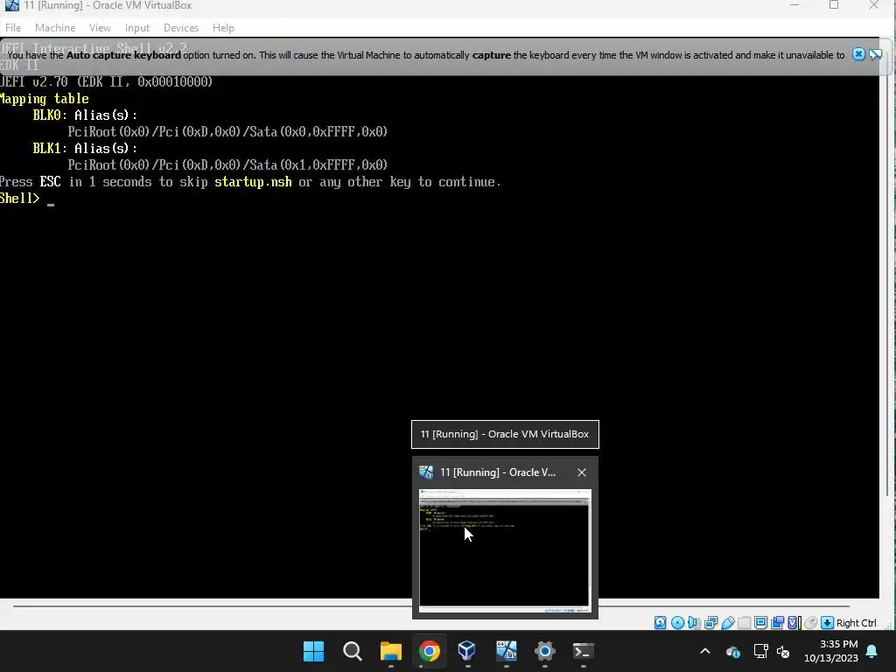The width and height of the screenshot is (896, 672).
Task: Open the Windows Start menu
Action: pos(314,651)
